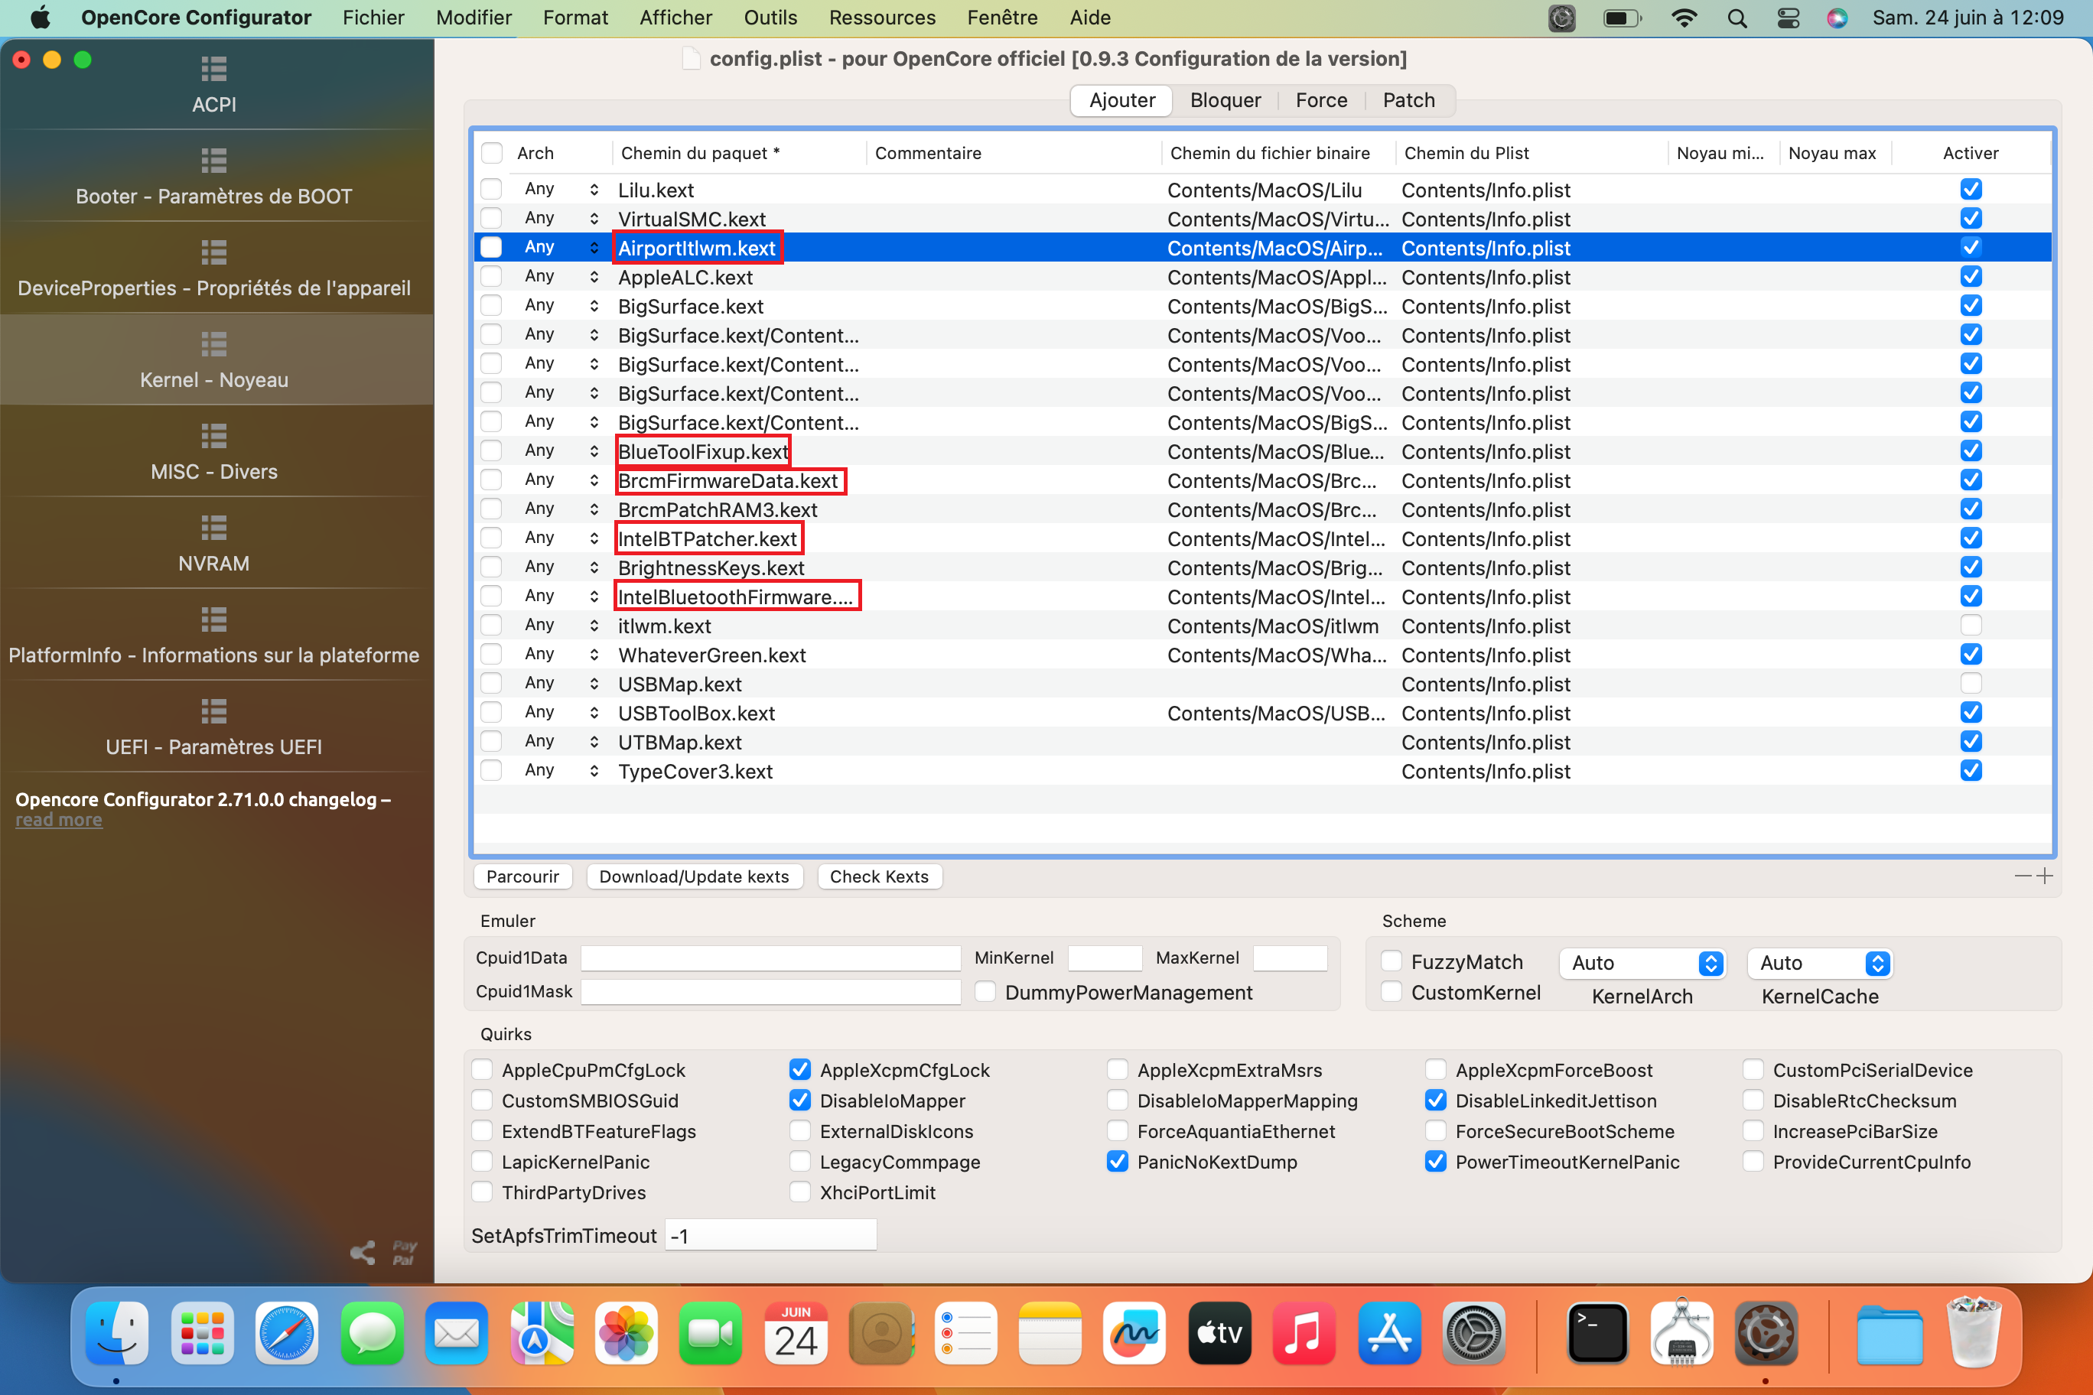Click the Check Kexts button
This screenshot has height=1395, width=2093.
coord(880,876)
